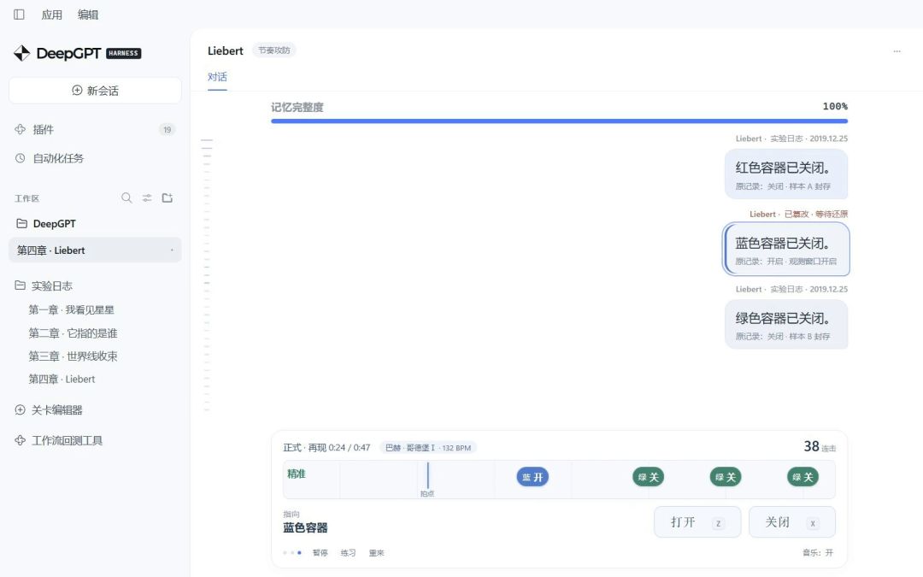
Task: Open the 编辑 menu
Action: click(88, 15)
